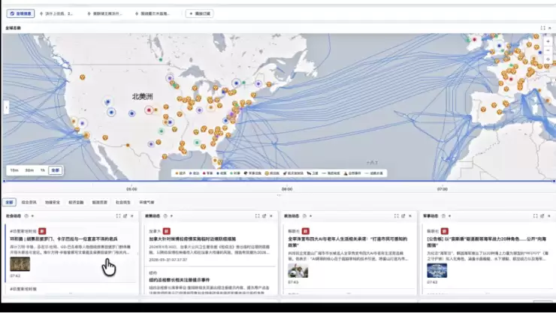This screenshot has width=556, height=313.
Task: Toggle 海底电缆 layer in map legend
Action: click(331, 173)
